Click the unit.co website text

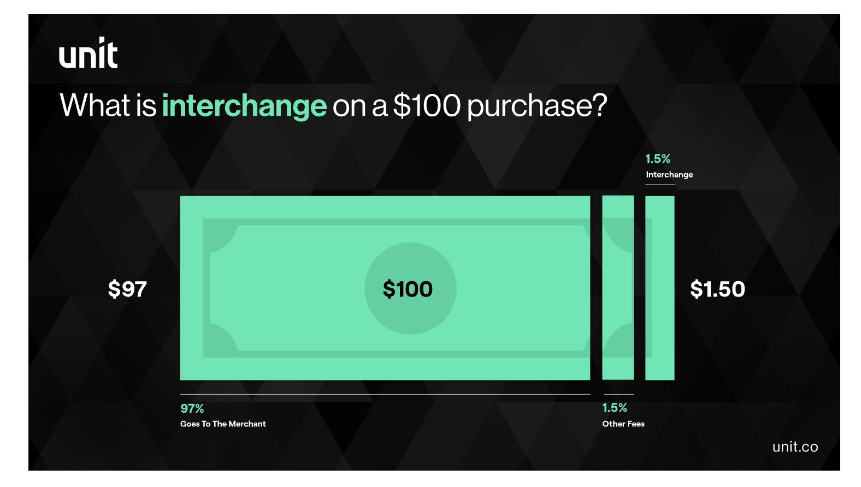pos(795,447)
